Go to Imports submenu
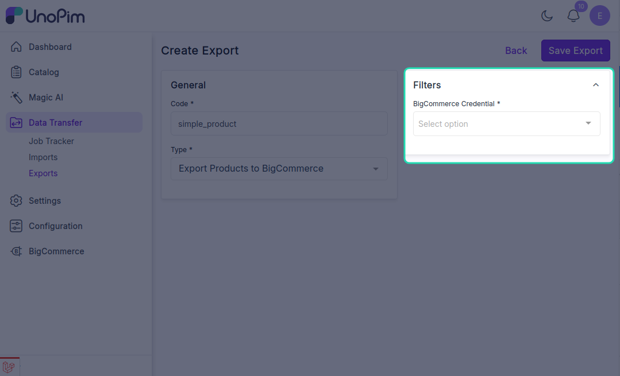 click(43, 157)
